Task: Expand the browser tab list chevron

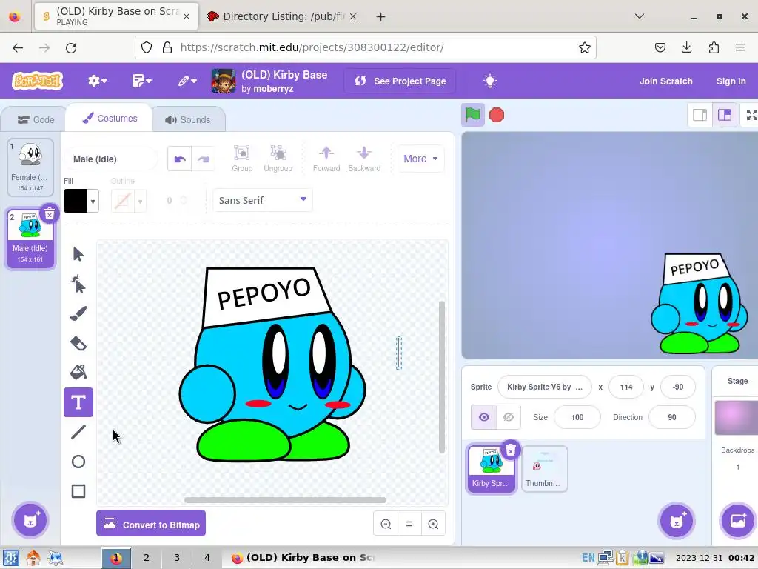Action: click(x=639, y=16)
